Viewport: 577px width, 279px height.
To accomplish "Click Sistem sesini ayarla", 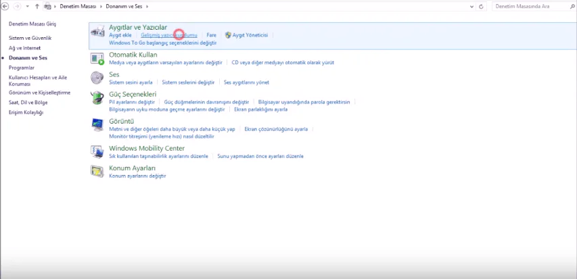I will pos(131,82).
